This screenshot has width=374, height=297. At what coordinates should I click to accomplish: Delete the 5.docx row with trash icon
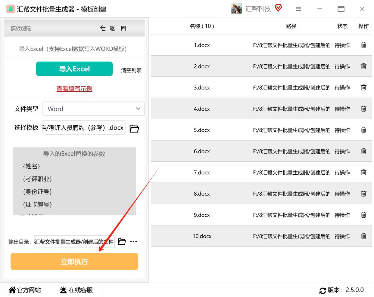pyautogui.click(x=363, y=130)
